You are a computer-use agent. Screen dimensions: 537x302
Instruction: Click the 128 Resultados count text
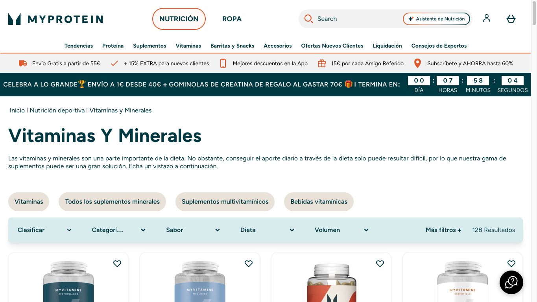[x=494, y=230]
